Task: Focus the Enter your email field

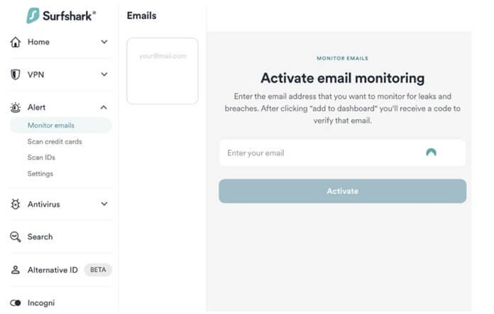Action: pos(342,153)
